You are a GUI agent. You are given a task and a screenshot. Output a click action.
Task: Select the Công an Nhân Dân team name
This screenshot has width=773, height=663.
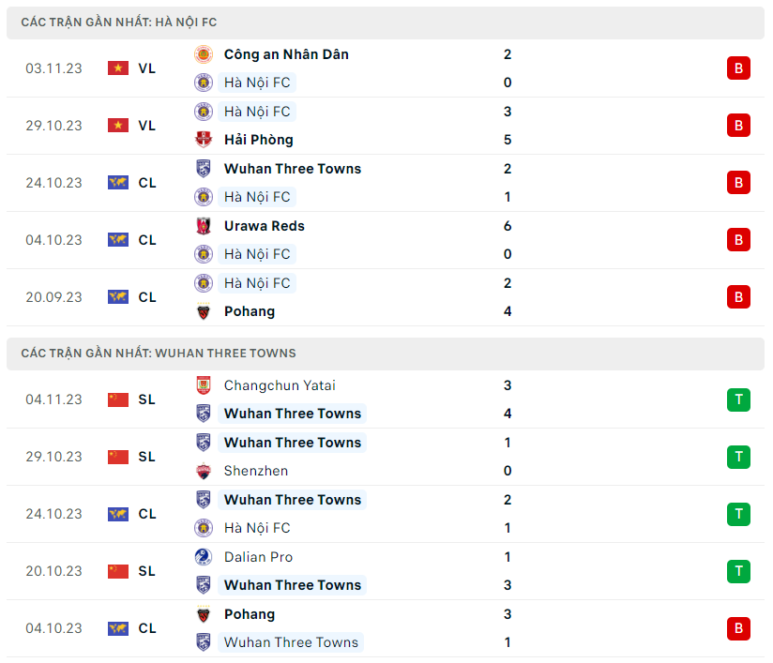[x=286, y=54]
